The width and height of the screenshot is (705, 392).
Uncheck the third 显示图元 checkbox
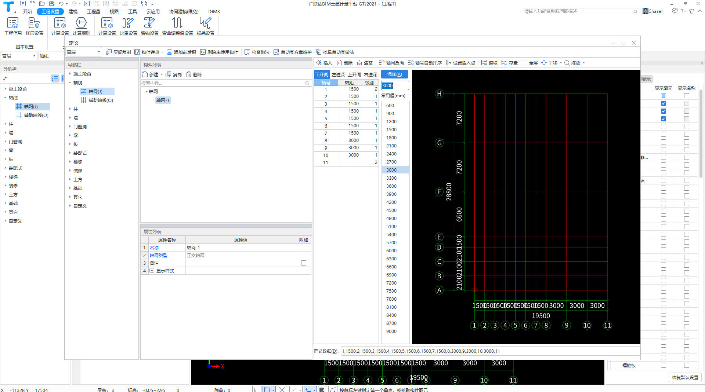tap(664, 111)
